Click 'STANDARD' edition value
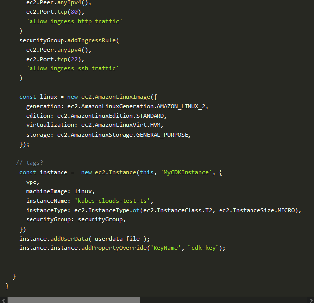This screenshot has width=314, height=303. [150, 116]
